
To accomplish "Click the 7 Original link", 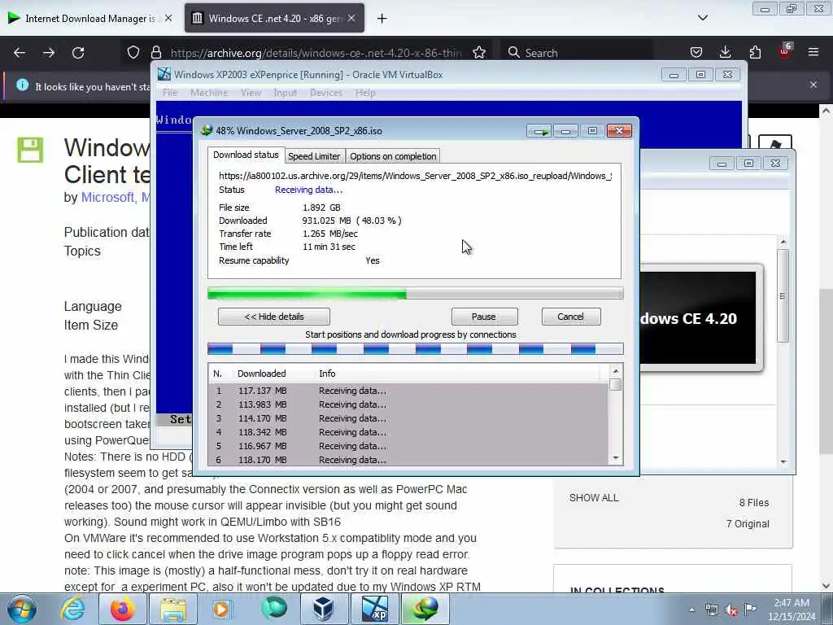I will [x=748, y=524].
